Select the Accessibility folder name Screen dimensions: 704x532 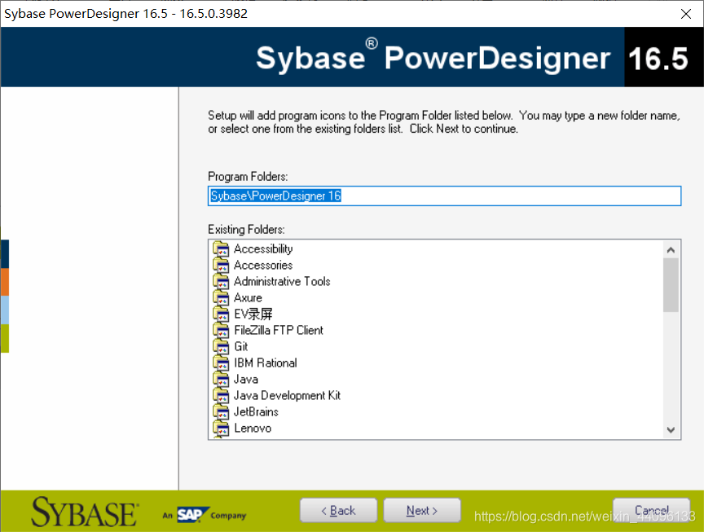click(263, 248)
